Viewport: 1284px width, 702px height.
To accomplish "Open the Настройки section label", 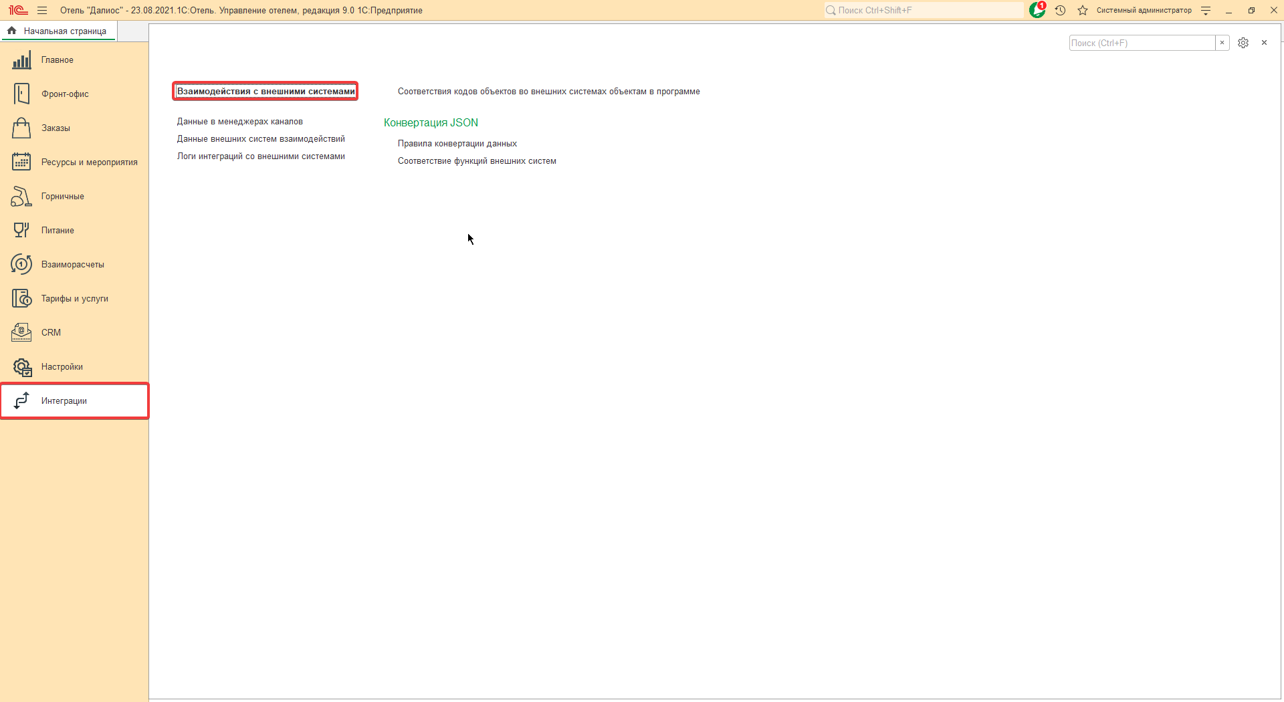I will tap(62, 367).
